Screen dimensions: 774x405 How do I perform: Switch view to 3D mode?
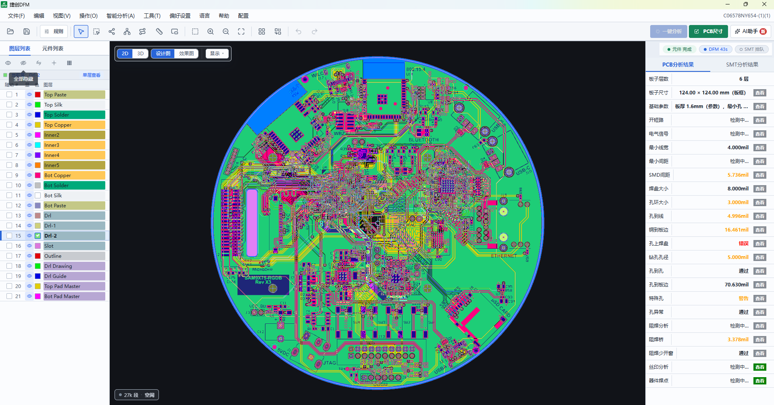tap(140, 54)
